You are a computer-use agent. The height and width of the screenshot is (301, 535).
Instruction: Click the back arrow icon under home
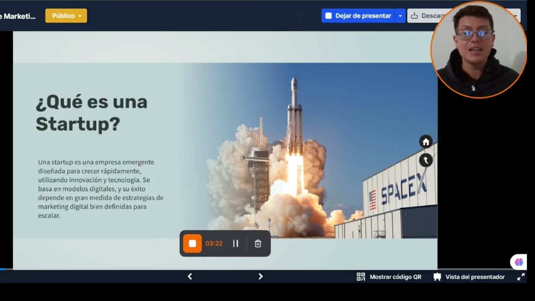click(426, 160)
